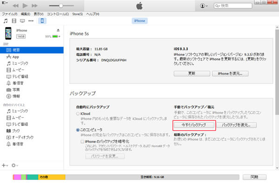Click the serial number DNQLDGJUFP6H
The image size is (279, 184).
point(114,60)
